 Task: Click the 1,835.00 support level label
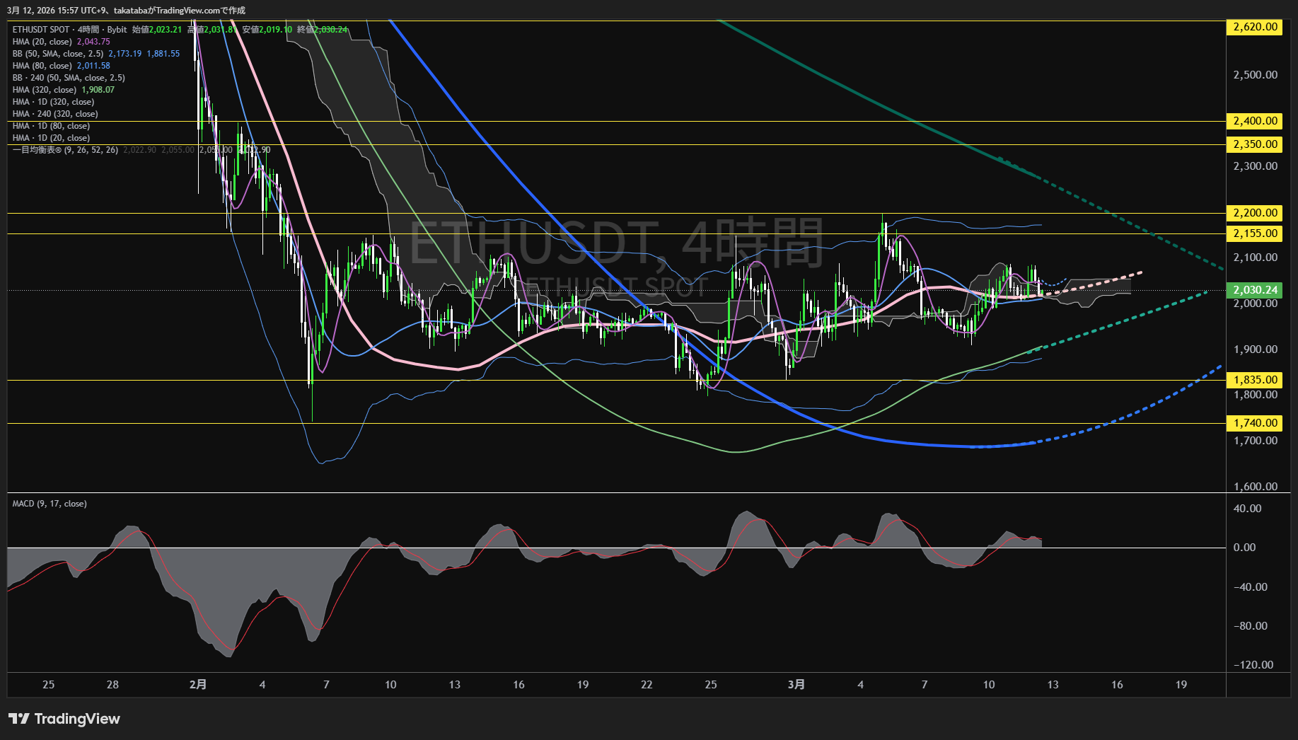(1255, 380)
